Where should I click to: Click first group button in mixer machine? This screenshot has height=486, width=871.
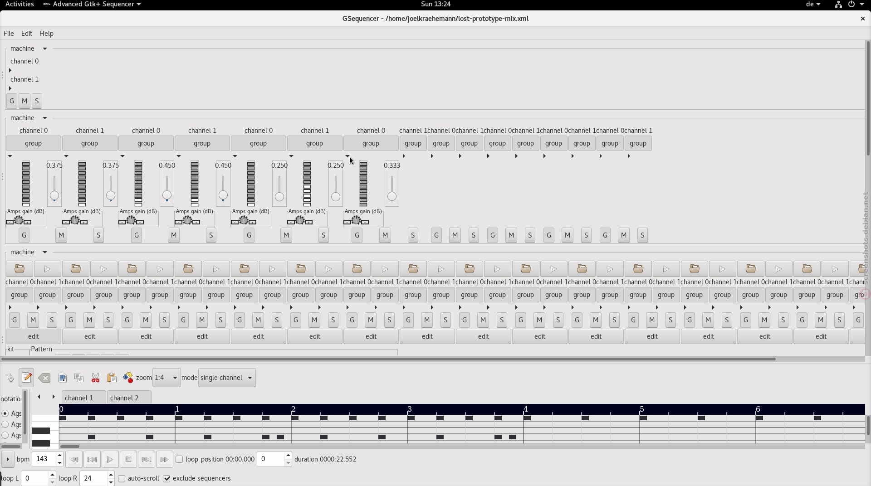(x=34, y=143)
